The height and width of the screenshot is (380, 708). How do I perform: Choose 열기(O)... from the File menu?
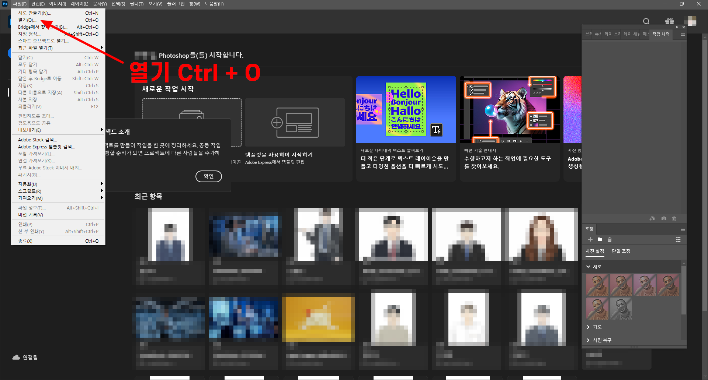pos(27,20)
